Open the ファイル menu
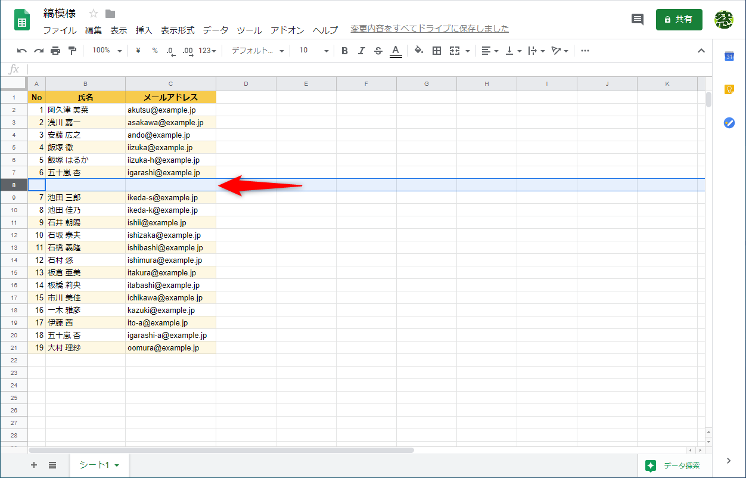The height and width of the screenshot is (478, 746). pyautogui.click(x=60, y=30)
